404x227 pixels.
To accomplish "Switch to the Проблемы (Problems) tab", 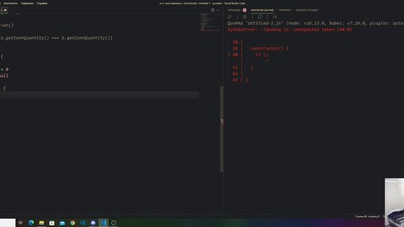I will 234,10.
